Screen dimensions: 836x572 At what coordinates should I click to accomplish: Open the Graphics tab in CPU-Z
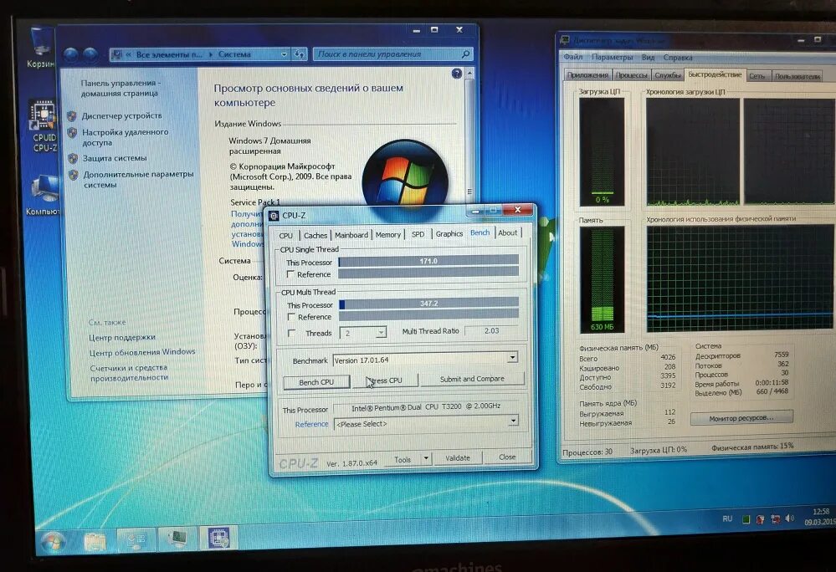[449, 234]
